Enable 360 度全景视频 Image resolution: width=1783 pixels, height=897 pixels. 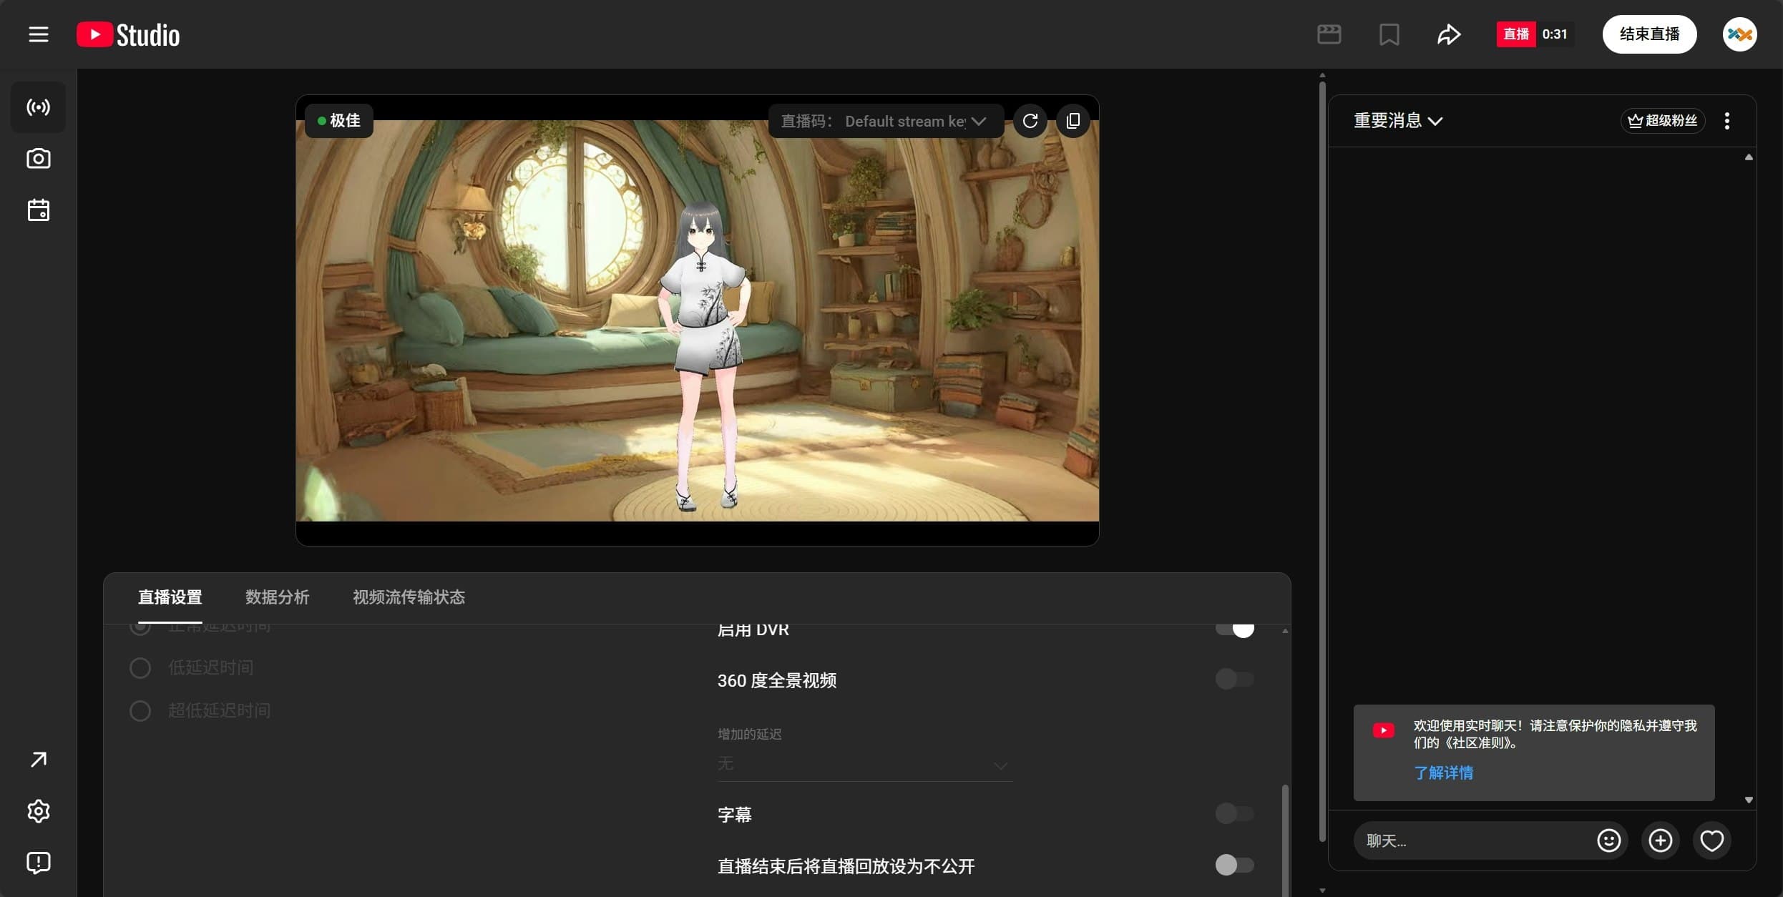(1234, 680)
